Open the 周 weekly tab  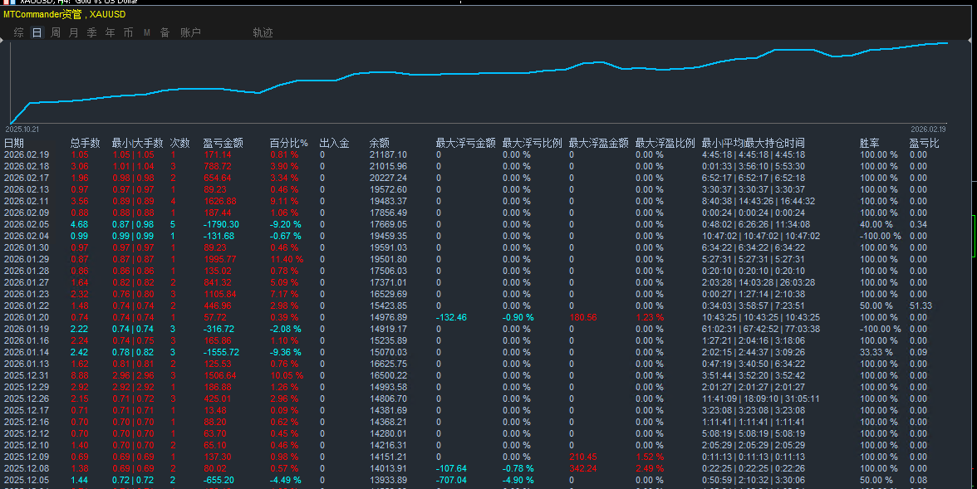(56, 32)
